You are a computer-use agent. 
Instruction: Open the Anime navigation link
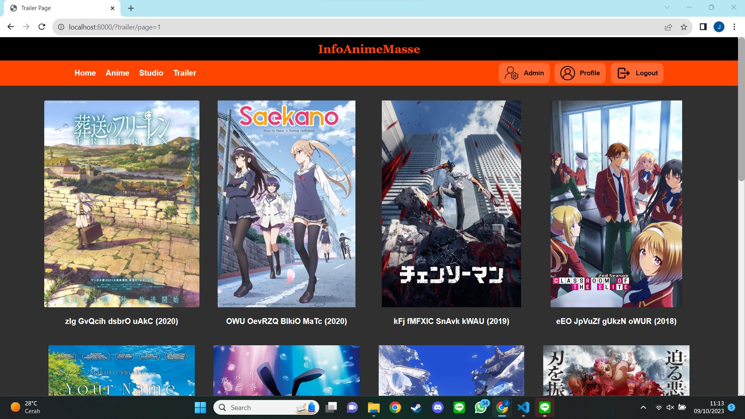click(x=117, y=73)
